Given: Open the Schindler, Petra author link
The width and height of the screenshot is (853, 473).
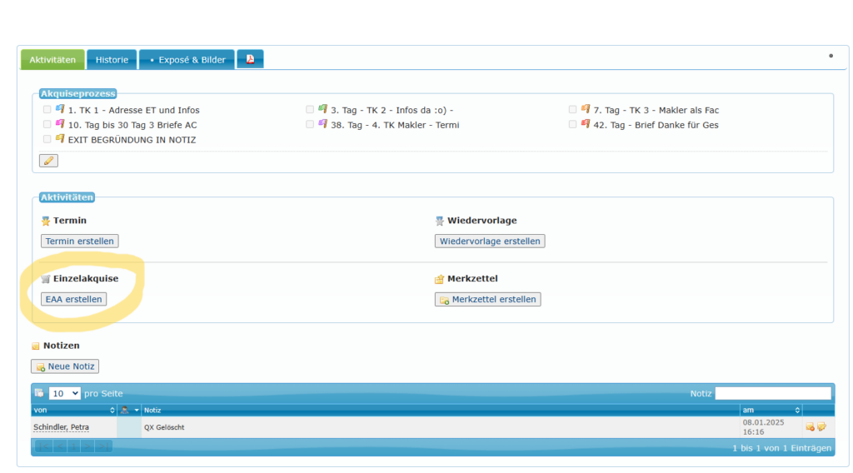Looking at the screenshot, I should point(61,427).
